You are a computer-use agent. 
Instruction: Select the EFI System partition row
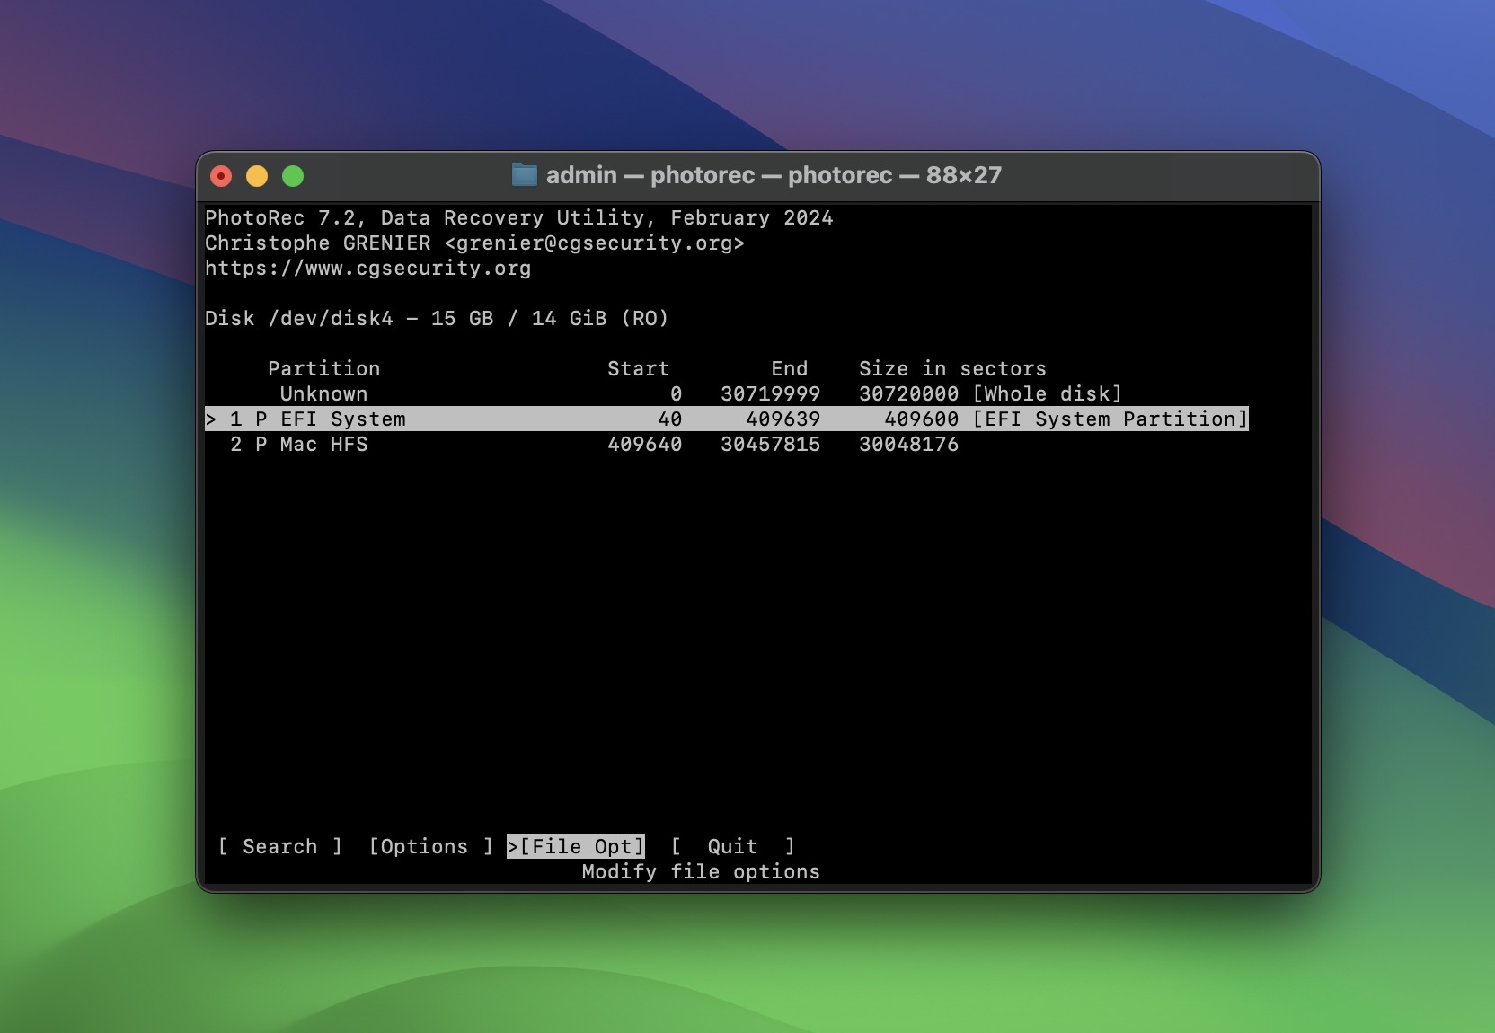click(727, 419)
